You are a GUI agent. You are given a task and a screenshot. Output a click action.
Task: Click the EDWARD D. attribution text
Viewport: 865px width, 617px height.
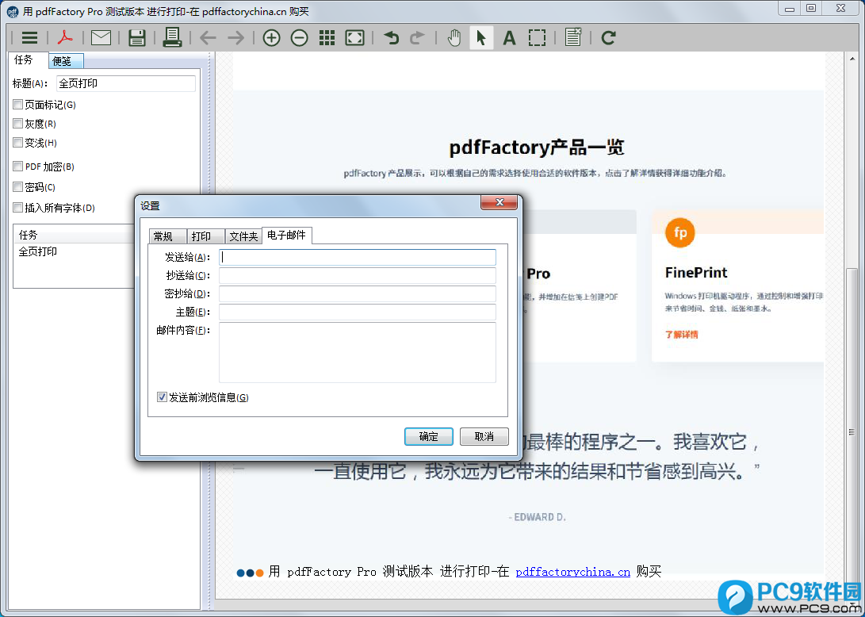[538, 517]
